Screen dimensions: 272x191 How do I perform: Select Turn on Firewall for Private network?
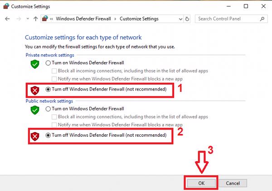pos(49,63)
